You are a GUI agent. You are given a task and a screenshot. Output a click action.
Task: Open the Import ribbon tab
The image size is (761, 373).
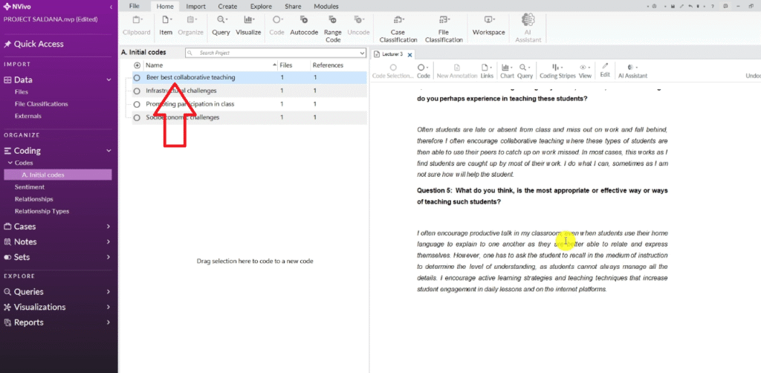[x=195, y=6]
